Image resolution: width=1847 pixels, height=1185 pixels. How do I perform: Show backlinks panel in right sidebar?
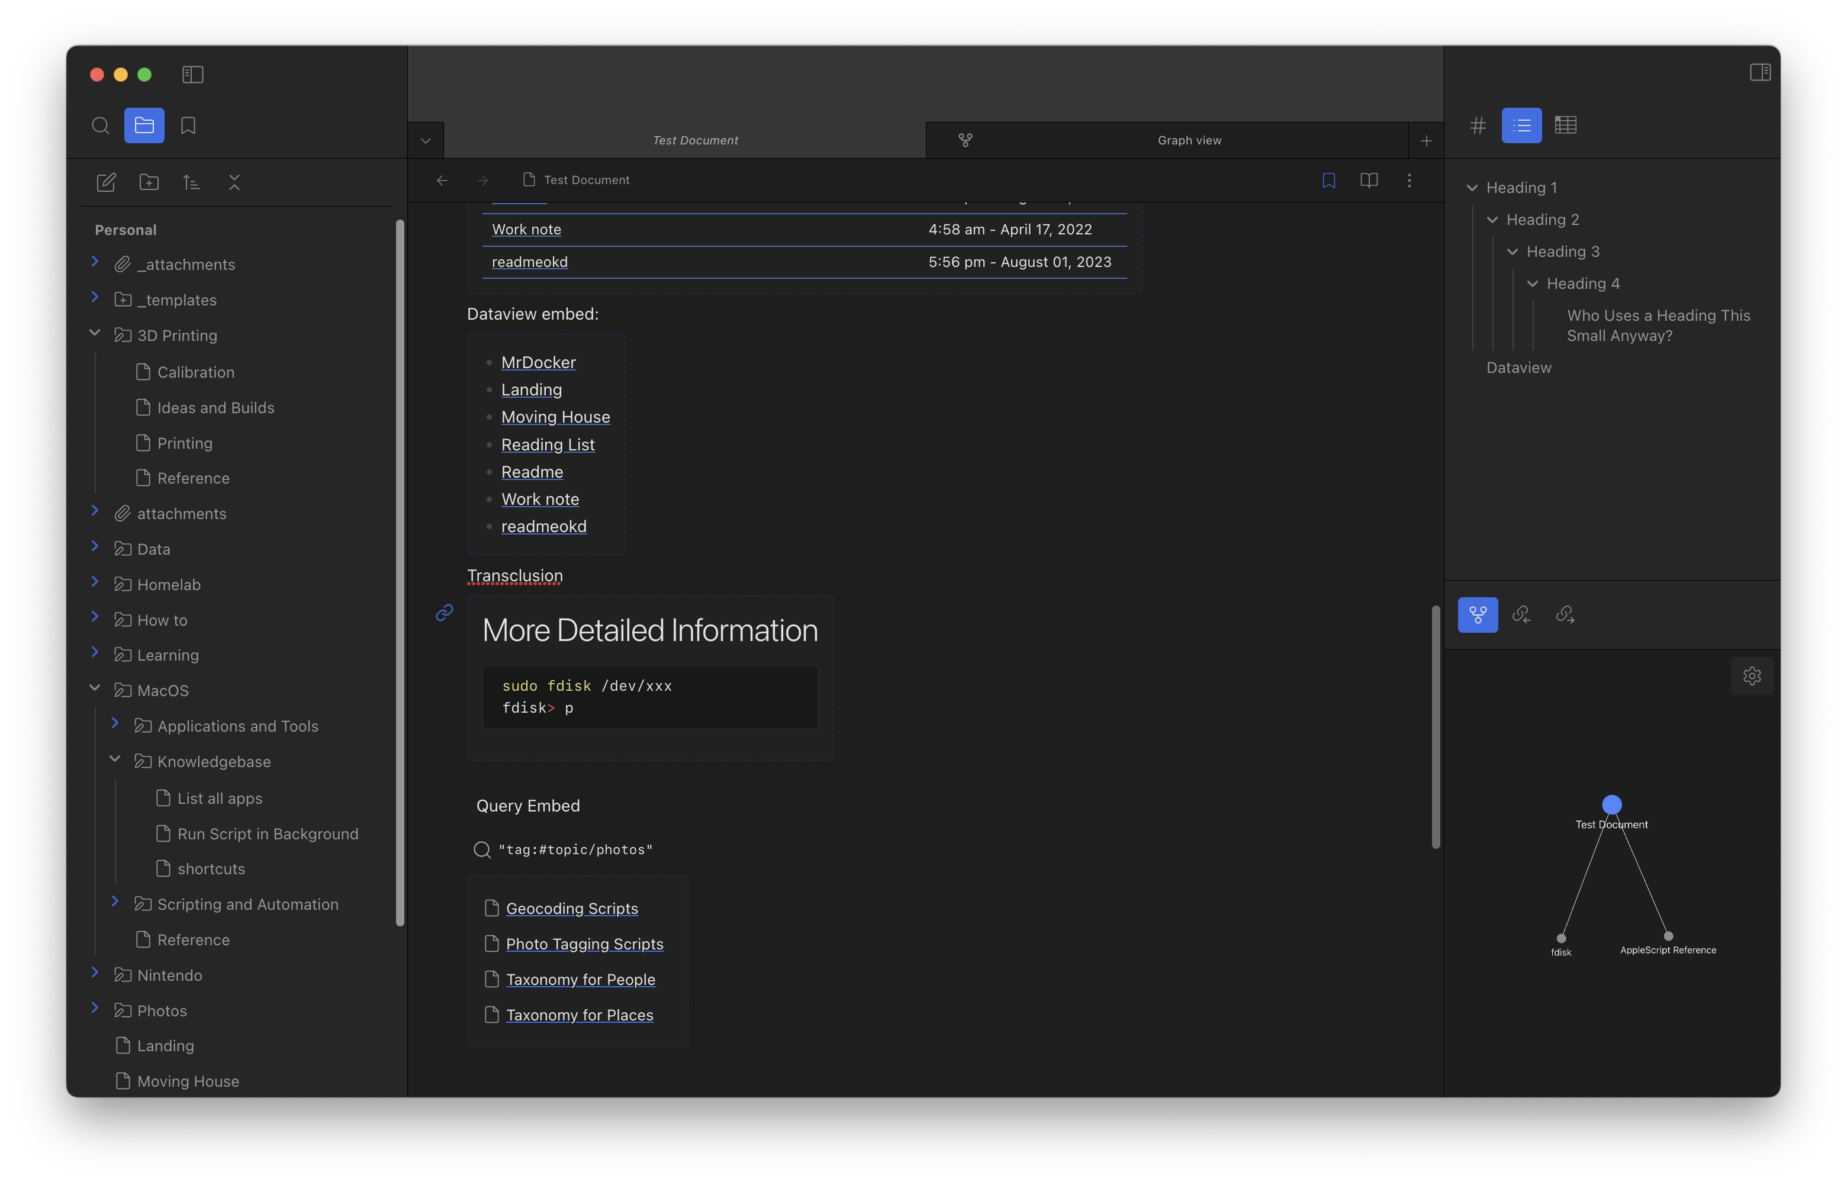coord(1521,614)
